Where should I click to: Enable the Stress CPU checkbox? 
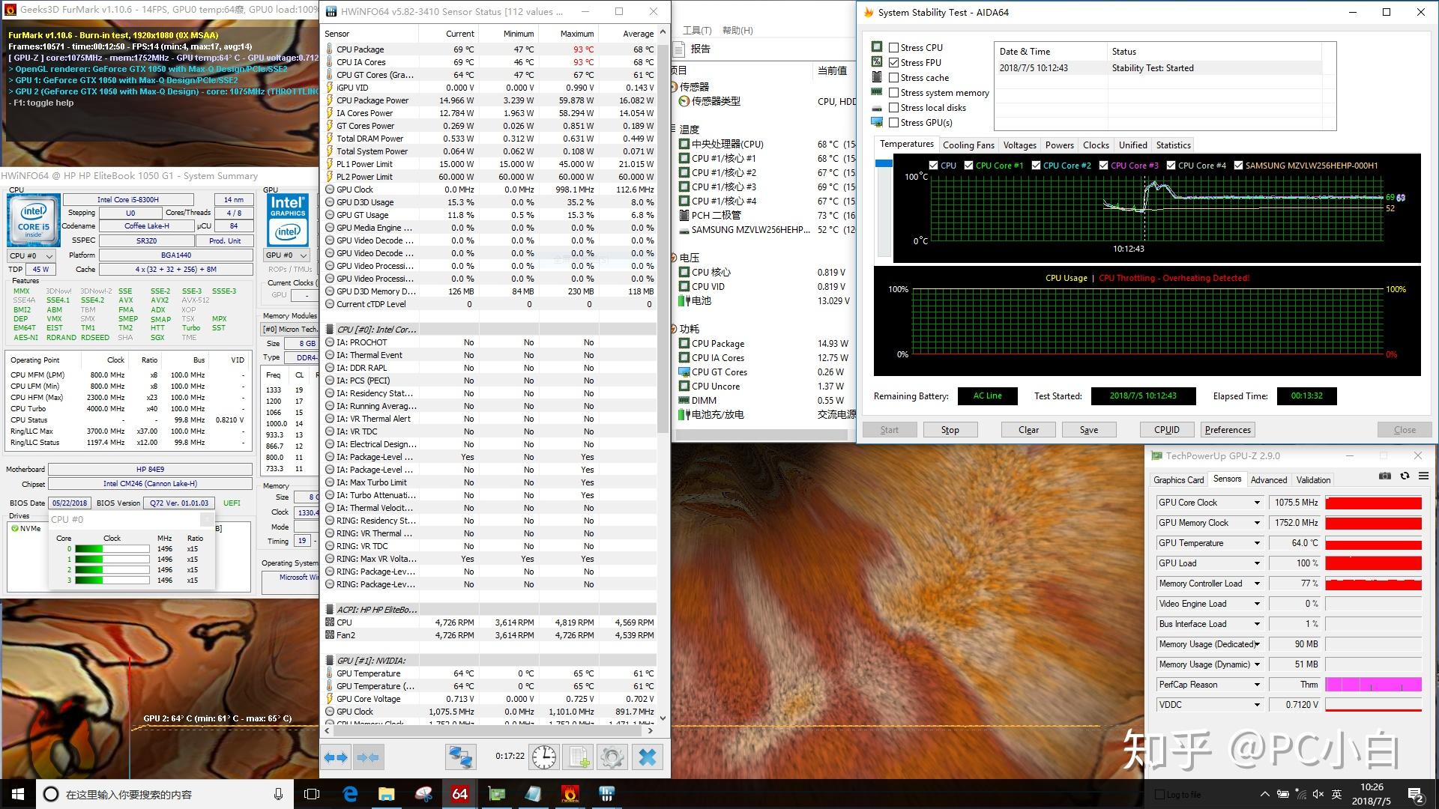point(893,47)
